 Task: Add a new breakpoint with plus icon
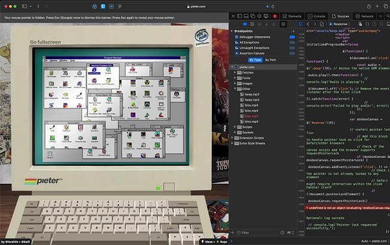(x=294, y=31)
